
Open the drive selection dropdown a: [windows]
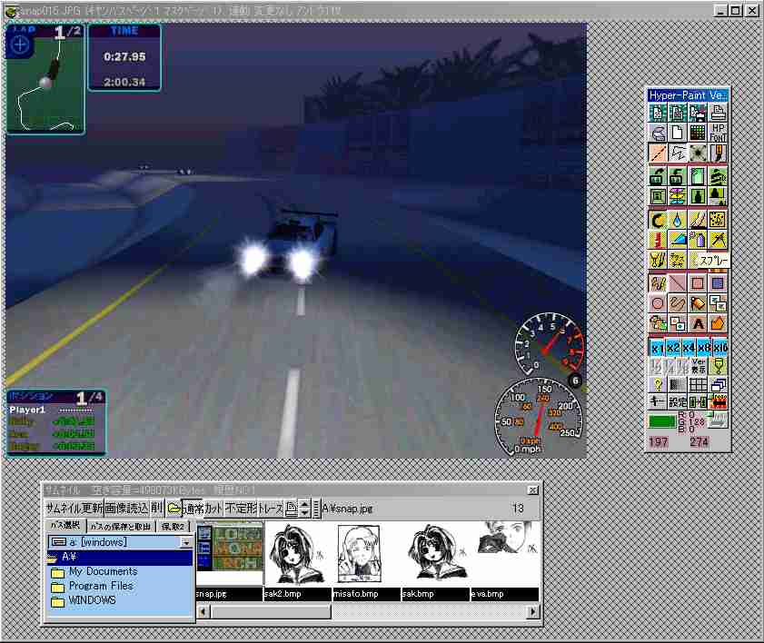[120, 542]
